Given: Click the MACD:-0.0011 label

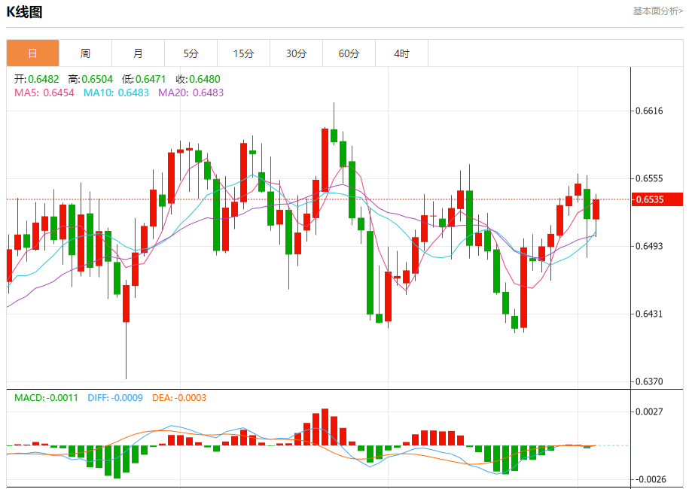Looking at the screenshot, I should click(x=46, y=398).
